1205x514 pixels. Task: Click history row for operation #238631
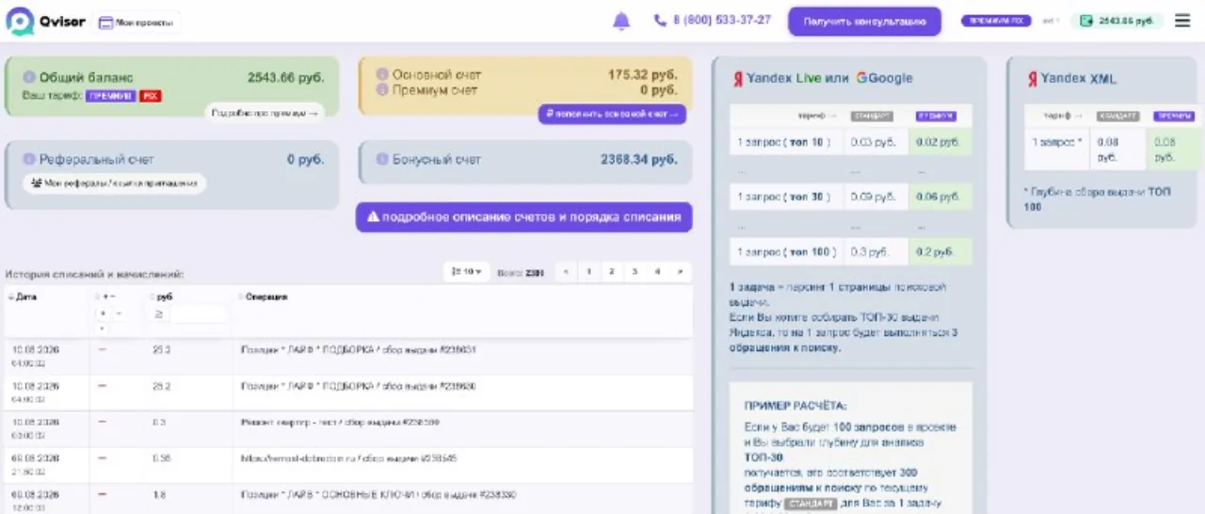pyautogui.click(x=348, y=357)
